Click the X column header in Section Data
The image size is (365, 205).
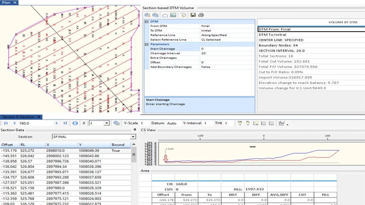[x=61, y=145]
